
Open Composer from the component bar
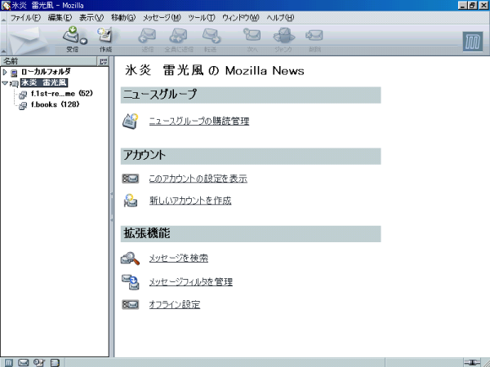(x=39, y=363)
